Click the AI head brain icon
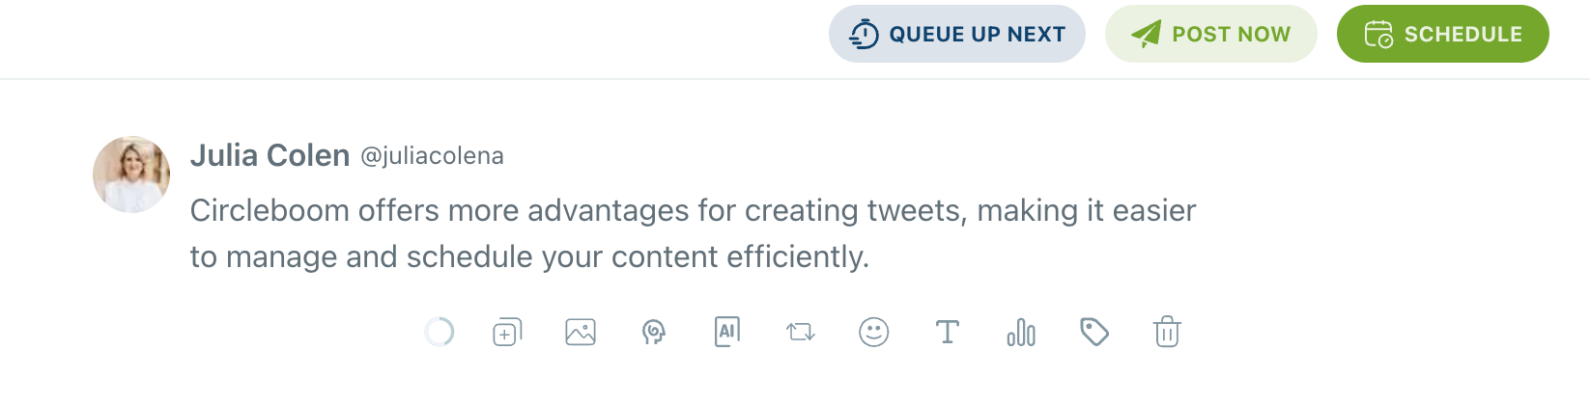 pos(654,333)
